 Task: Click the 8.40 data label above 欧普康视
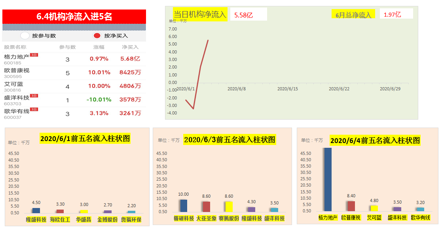[351, 196]
